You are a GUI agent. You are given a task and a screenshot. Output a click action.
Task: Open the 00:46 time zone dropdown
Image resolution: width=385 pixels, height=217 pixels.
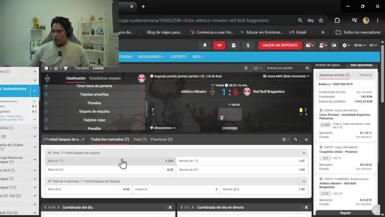(x=360, y=45)
